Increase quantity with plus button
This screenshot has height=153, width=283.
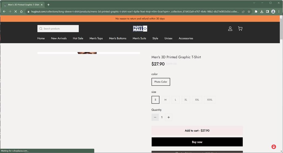169,117
